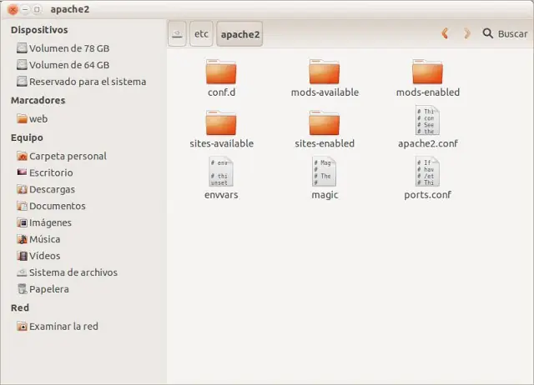The image size is (534, 385).
Task: Click the Buscar search label
Action: [512, 34]
